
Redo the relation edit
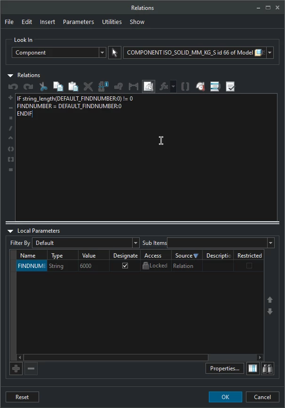click(28, 86)
